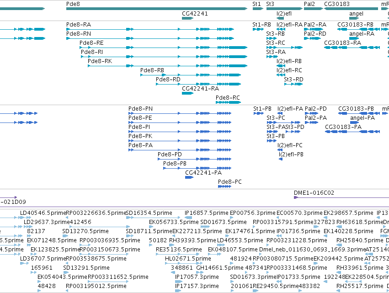This screenshot has height=293, width=389.
Task: Select the St3-RD transcript label
Action: click(293, 80)
